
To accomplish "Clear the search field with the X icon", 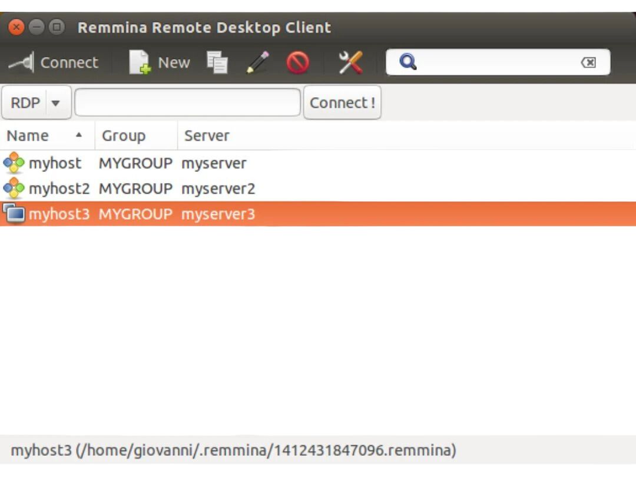I will pyautogui.click(x=588, y=62).
